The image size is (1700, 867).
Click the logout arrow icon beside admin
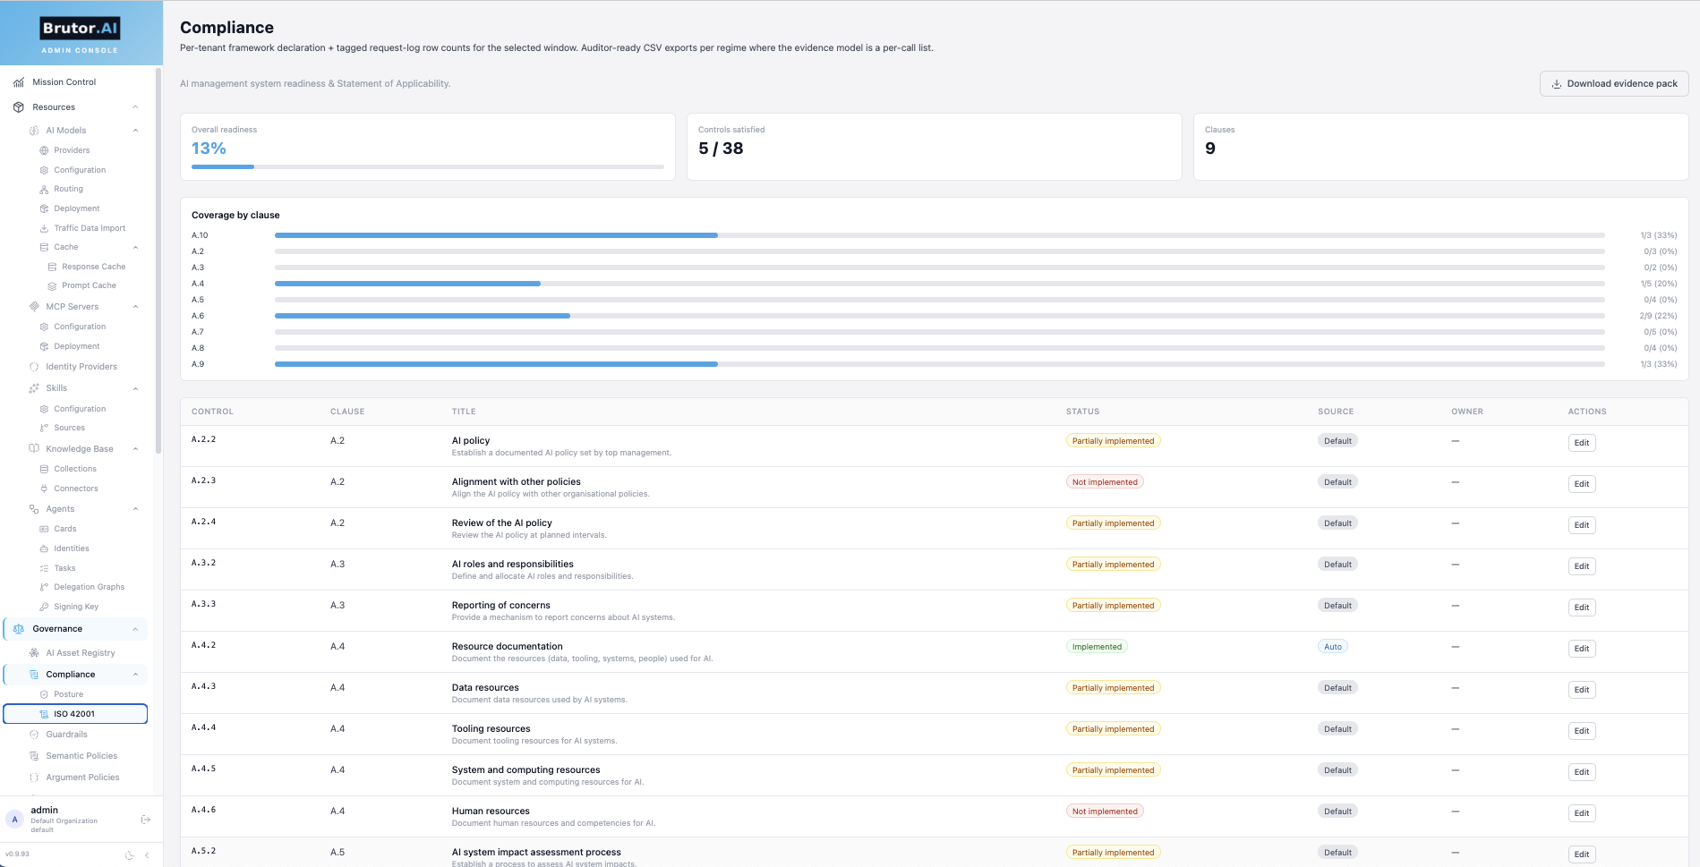pyautogui.click(x=146, y=820)
